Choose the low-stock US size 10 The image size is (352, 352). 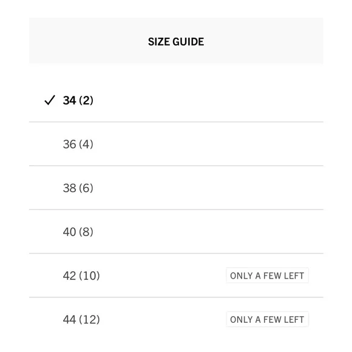pos(176,275)
